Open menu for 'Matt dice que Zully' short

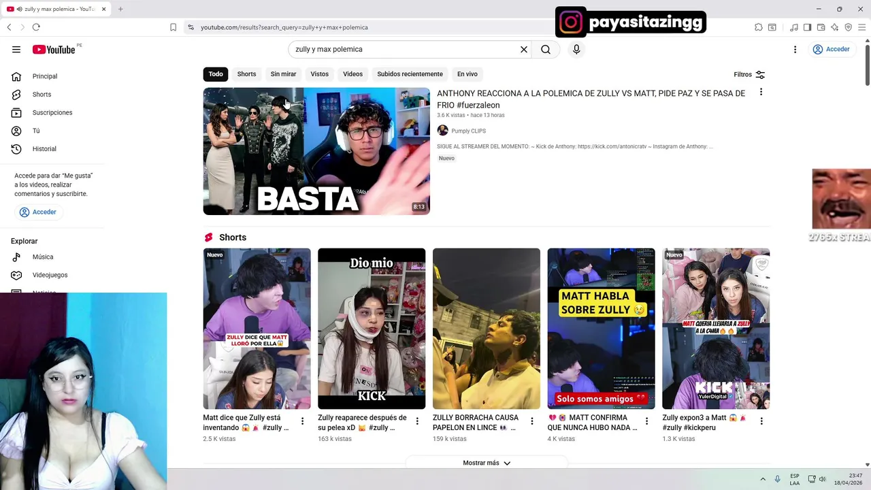(303, 421)
